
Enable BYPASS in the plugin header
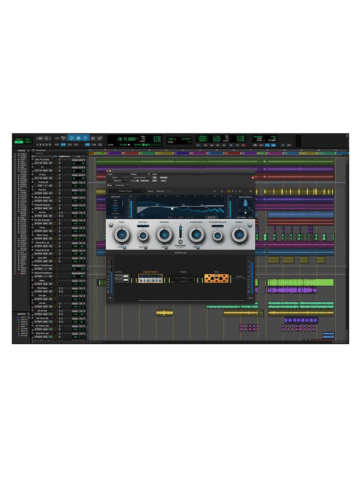coord(164,178)
